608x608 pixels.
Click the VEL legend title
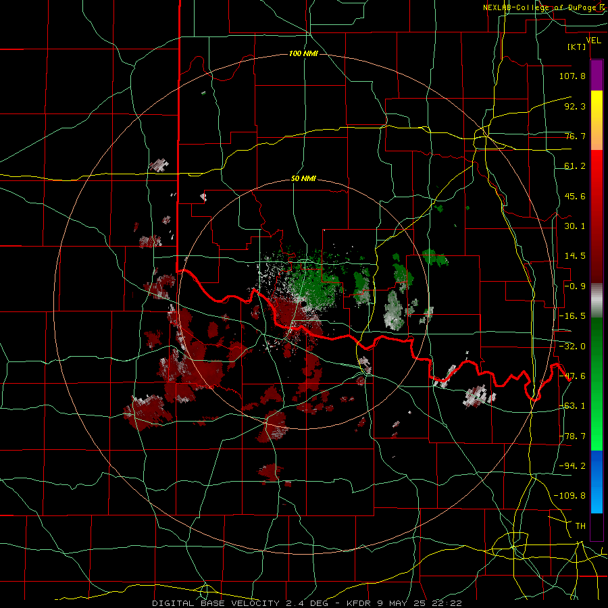(594, 41)
